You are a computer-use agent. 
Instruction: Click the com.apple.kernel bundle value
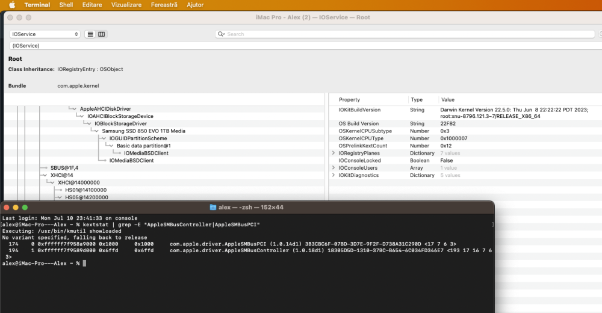point(78,86)
